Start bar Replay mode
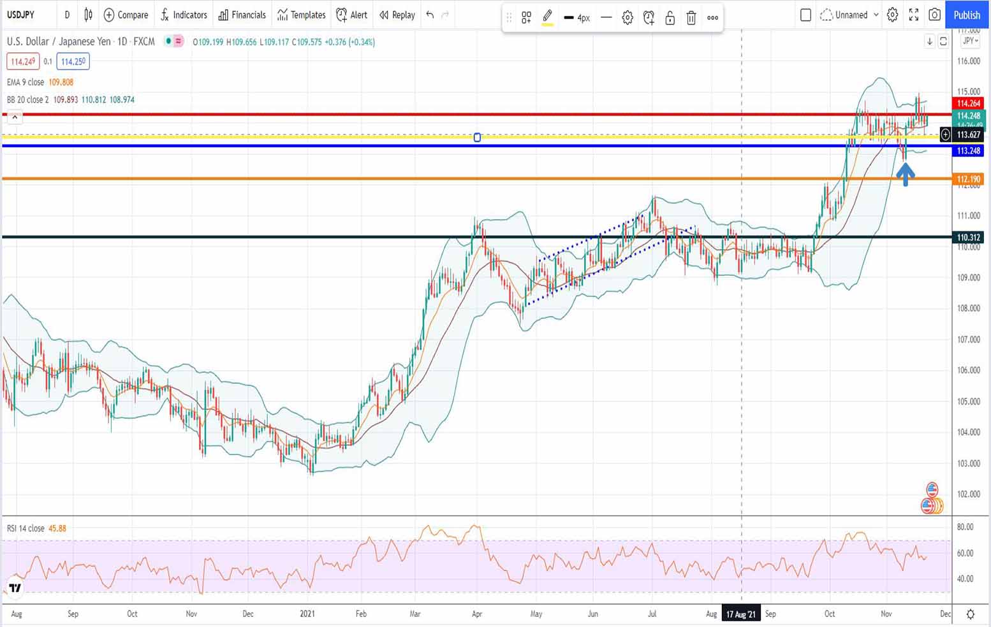Screen dimensions: 991x627 click(397, 15)
